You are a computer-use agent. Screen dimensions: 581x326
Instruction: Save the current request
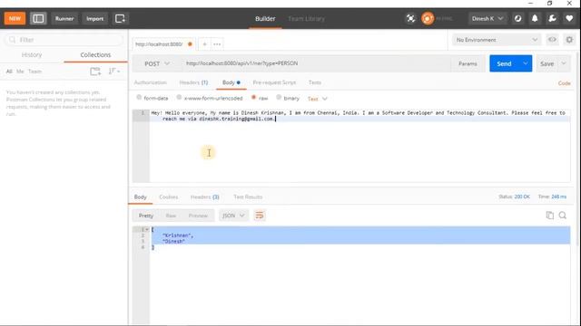tap(547, 63)
